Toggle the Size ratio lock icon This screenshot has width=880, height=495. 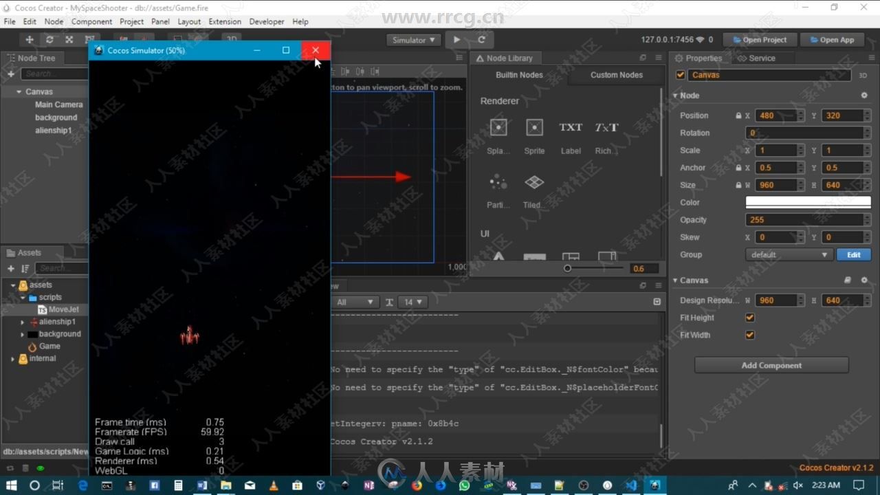tap(738, 185)
